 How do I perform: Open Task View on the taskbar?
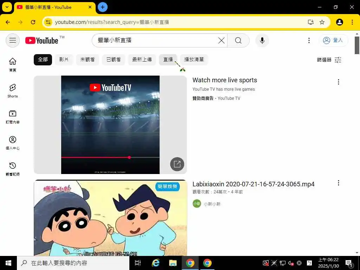138,263
